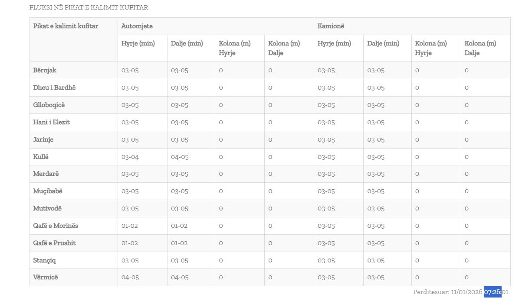Click the 03-04 entry time for Kullë

pyautogui.click(x=130, y=157)
